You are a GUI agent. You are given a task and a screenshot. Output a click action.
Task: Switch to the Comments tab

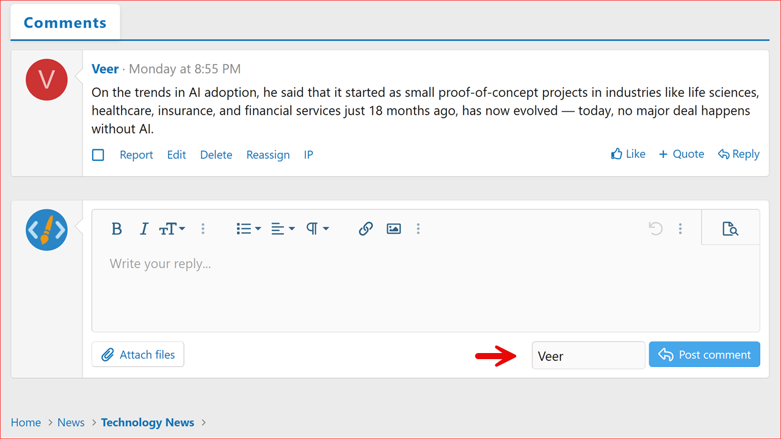click(65, 22)
